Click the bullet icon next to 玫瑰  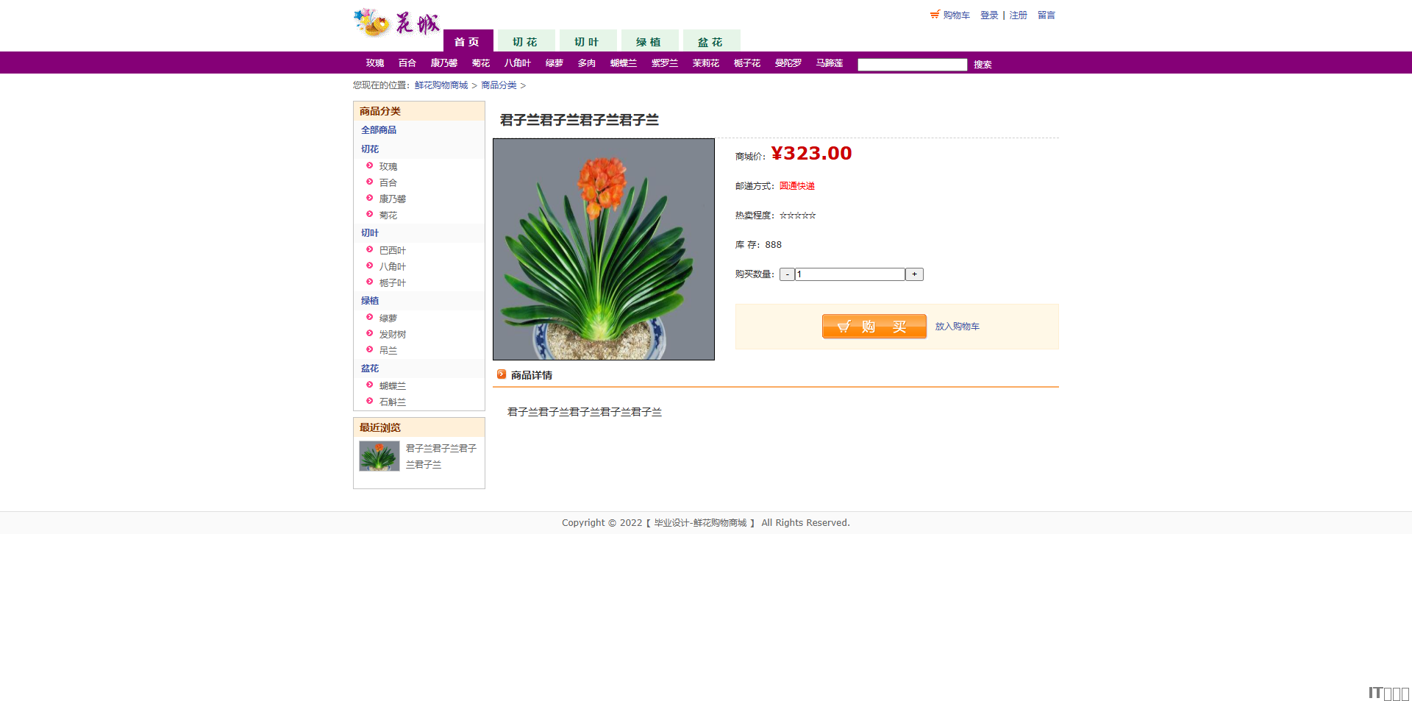(370, 166)
